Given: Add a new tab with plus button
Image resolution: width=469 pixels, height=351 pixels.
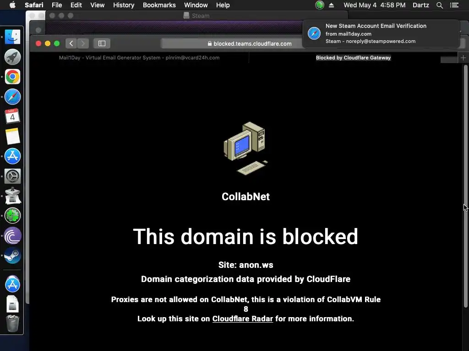Looking at the screenshot, I should point(463,58).
